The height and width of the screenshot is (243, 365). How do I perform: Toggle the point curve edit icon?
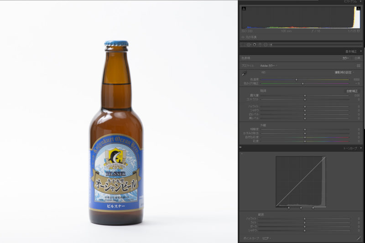[x=359, y=238]
